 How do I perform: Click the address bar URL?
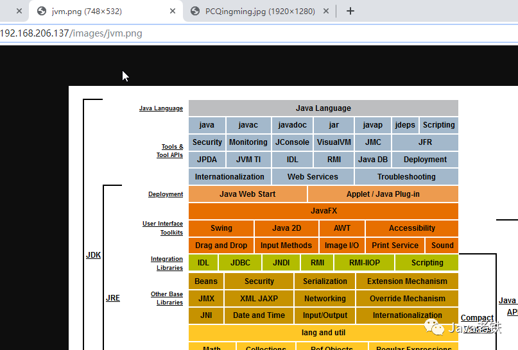coord(71,33)
